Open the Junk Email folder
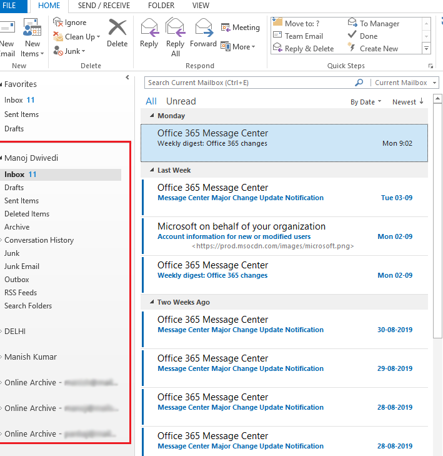Image resolution: width=443 pixels, height=456 pixels. tap(22, 266)
